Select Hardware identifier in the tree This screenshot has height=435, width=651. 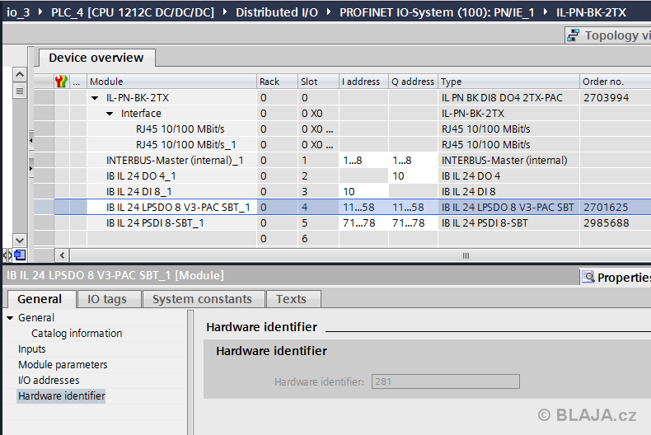click(x=62, y=396)
